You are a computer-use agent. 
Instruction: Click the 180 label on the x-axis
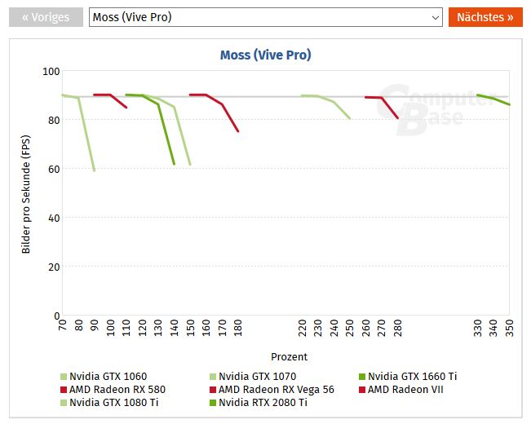pyautogui.click(x=238, y=328)
